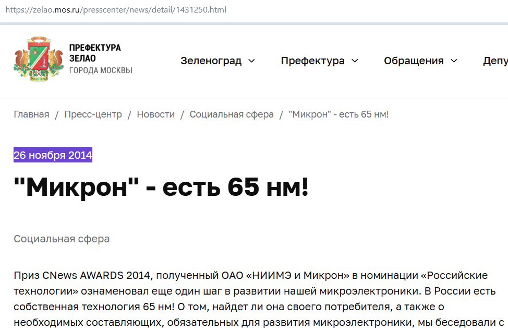Screen dimensions: 508x328
Task: Click the highlighted date 26 ноября 2014
Action: (x=53, y=155)
